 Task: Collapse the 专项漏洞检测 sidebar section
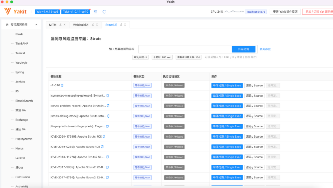36,25
